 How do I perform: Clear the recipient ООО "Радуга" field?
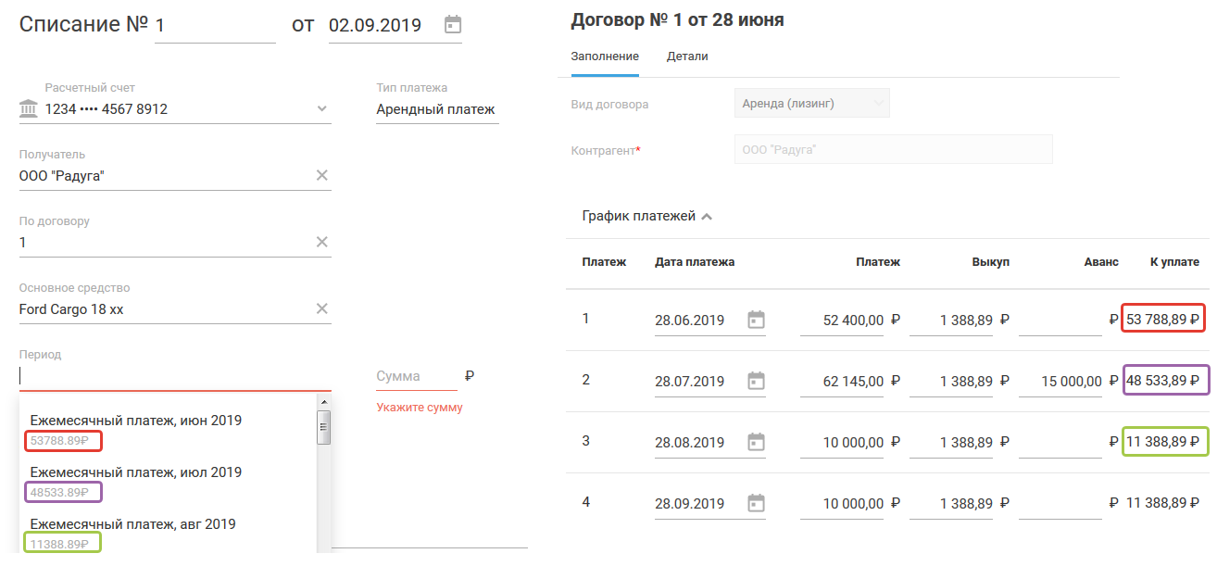tap(321, 176)
